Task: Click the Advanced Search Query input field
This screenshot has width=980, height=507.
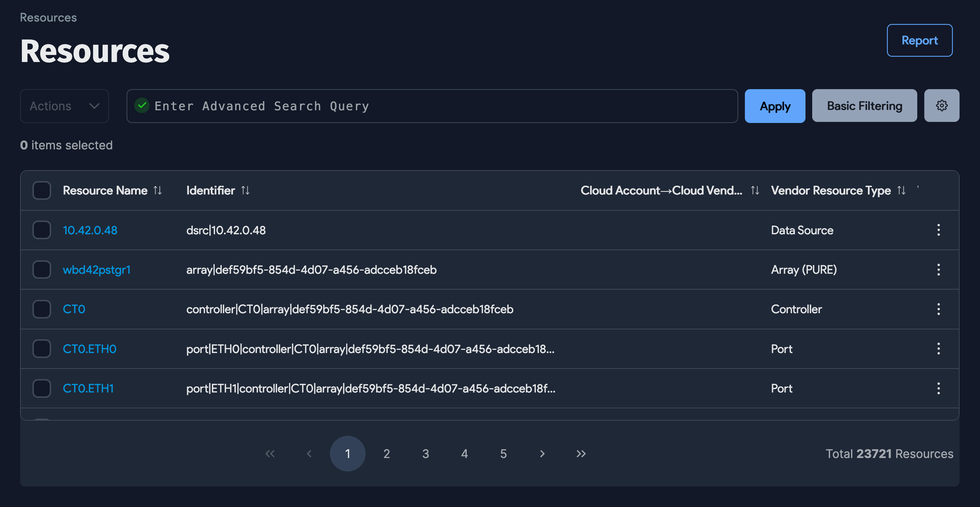Action: 418,106
